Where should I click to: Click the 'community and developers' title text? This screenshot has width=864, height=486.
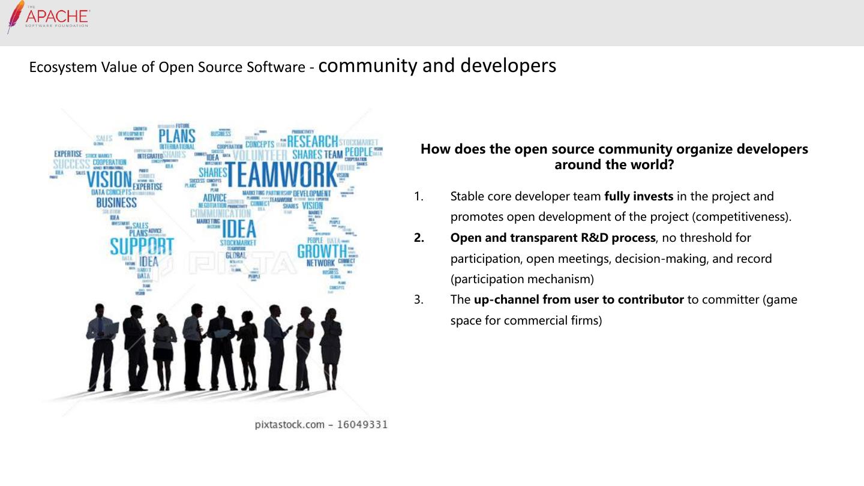pyautogui.click(x=437, y=65)
